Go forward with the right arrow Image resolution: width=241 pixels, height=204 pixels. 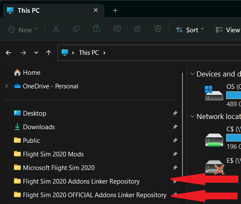pos(23,53)
